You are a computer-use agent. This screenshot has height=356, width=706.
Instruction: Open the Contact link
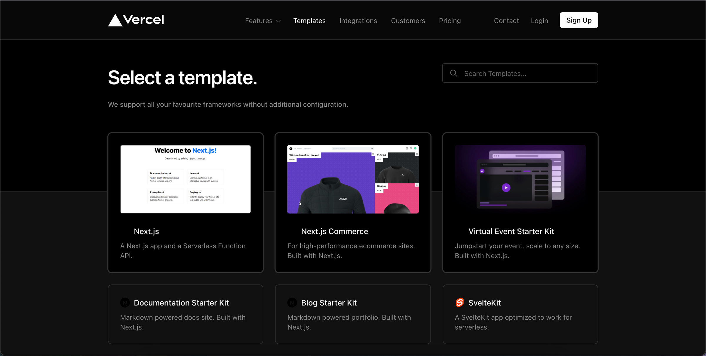(x=506, y=21)
